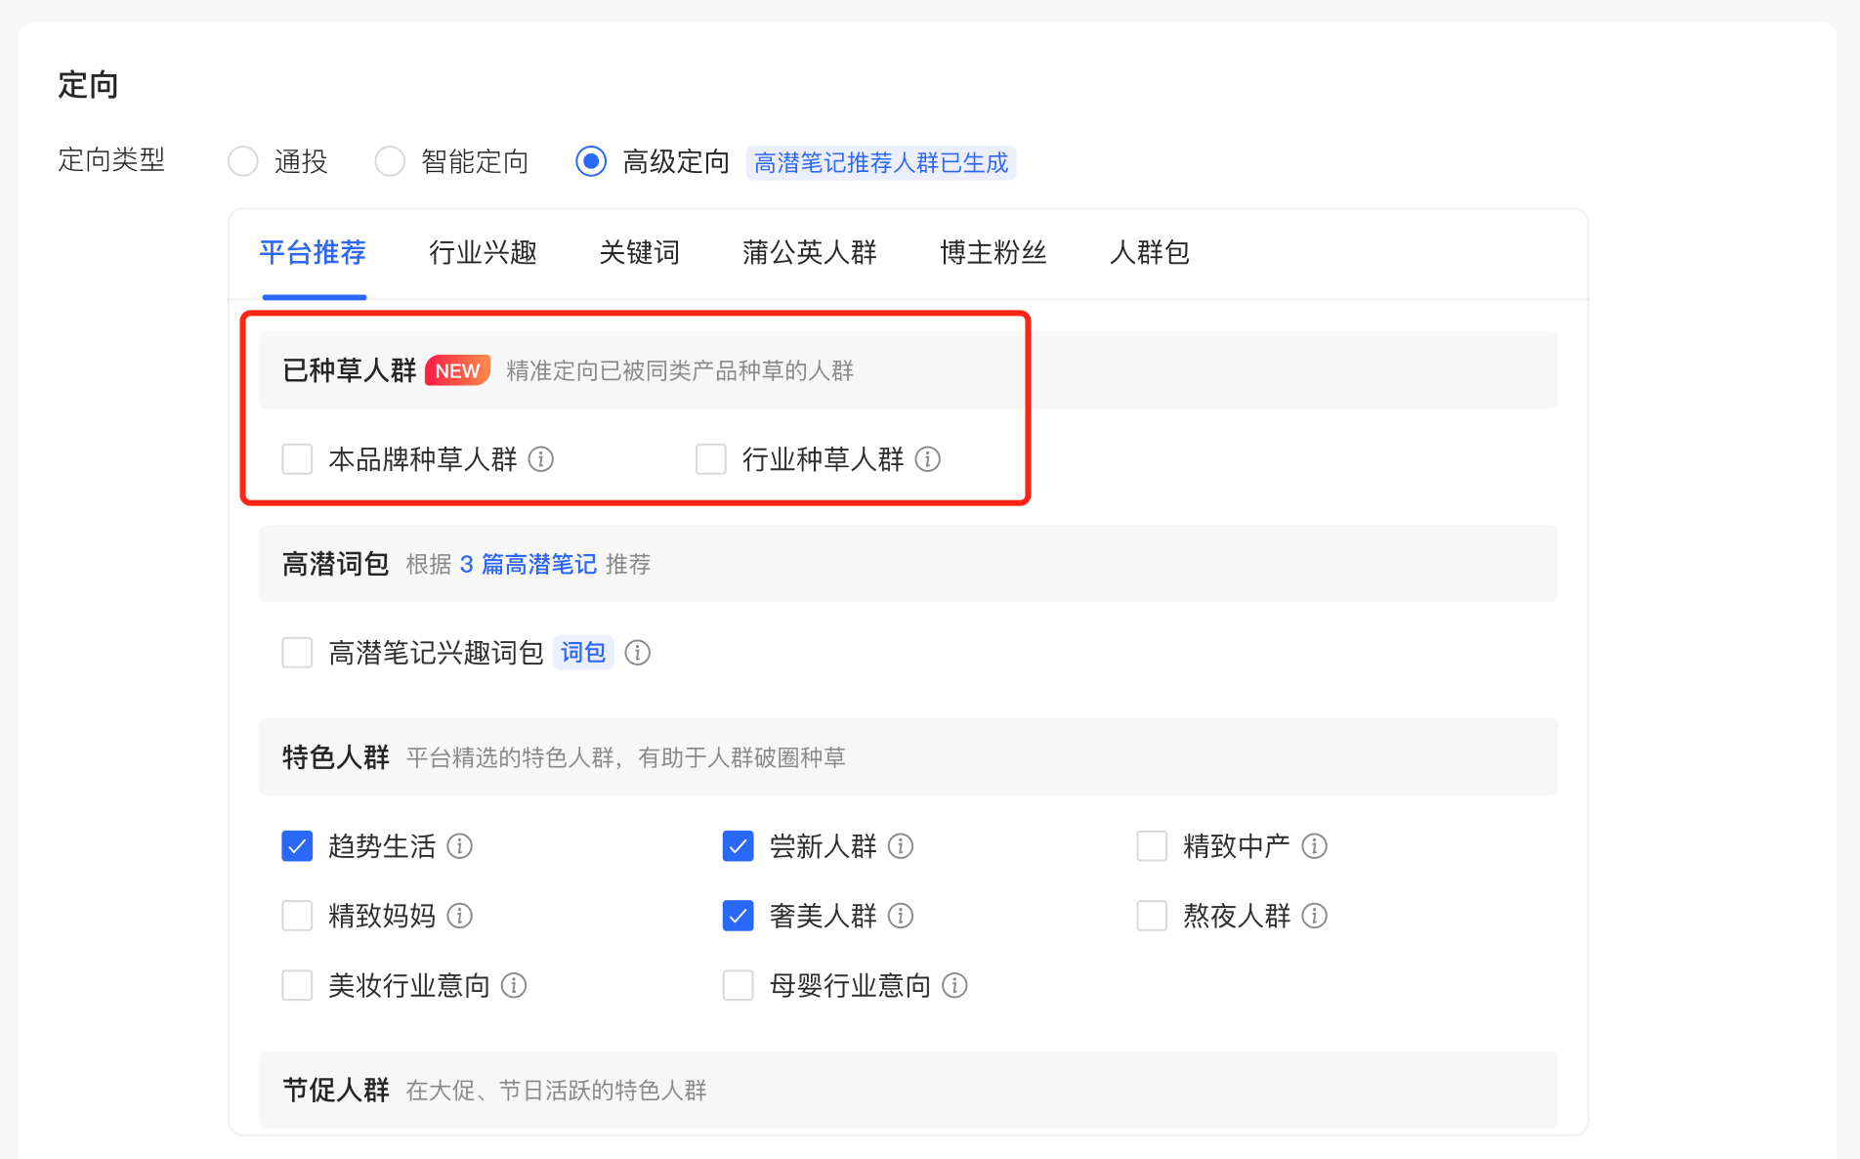Show info tooltip for 母婴行业意向

(955, 986)
